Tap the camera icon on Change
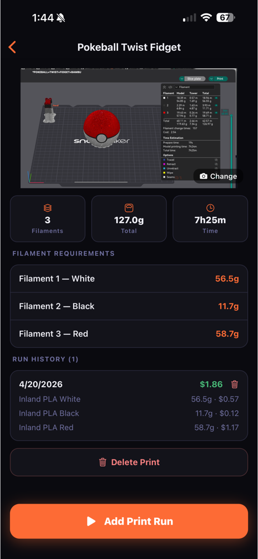This screenshot has width=258, height=559. pos(203,176)
